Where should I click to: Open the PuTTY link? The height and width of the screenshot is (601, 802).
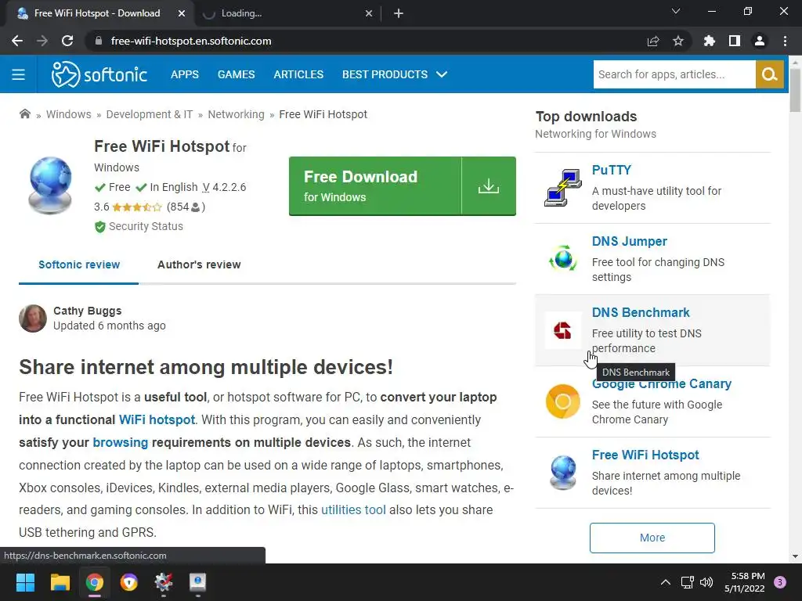611,170
